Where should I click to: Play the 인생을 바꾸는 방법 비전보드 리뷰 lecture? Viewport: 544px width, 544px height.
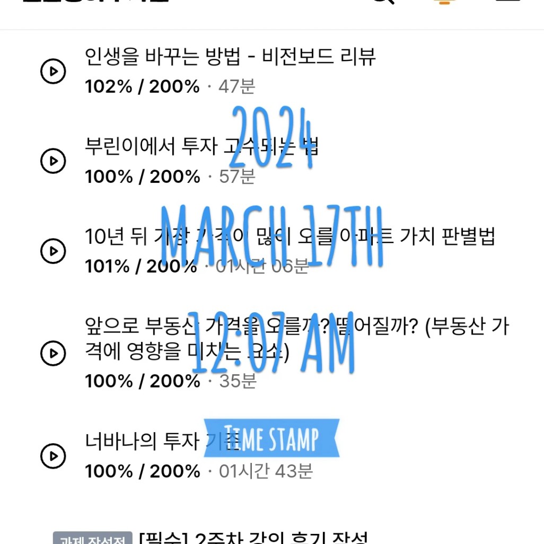tap(53, 71)
